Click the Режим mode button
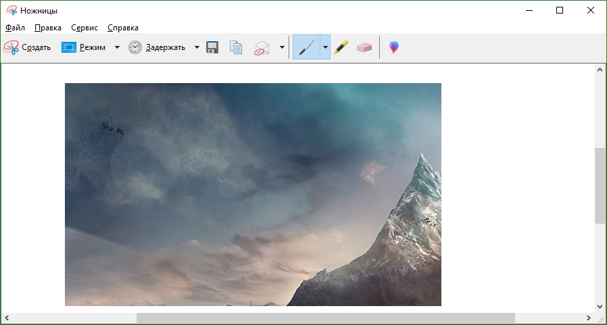This screenshot has width=607, height=325. [84, 47]
